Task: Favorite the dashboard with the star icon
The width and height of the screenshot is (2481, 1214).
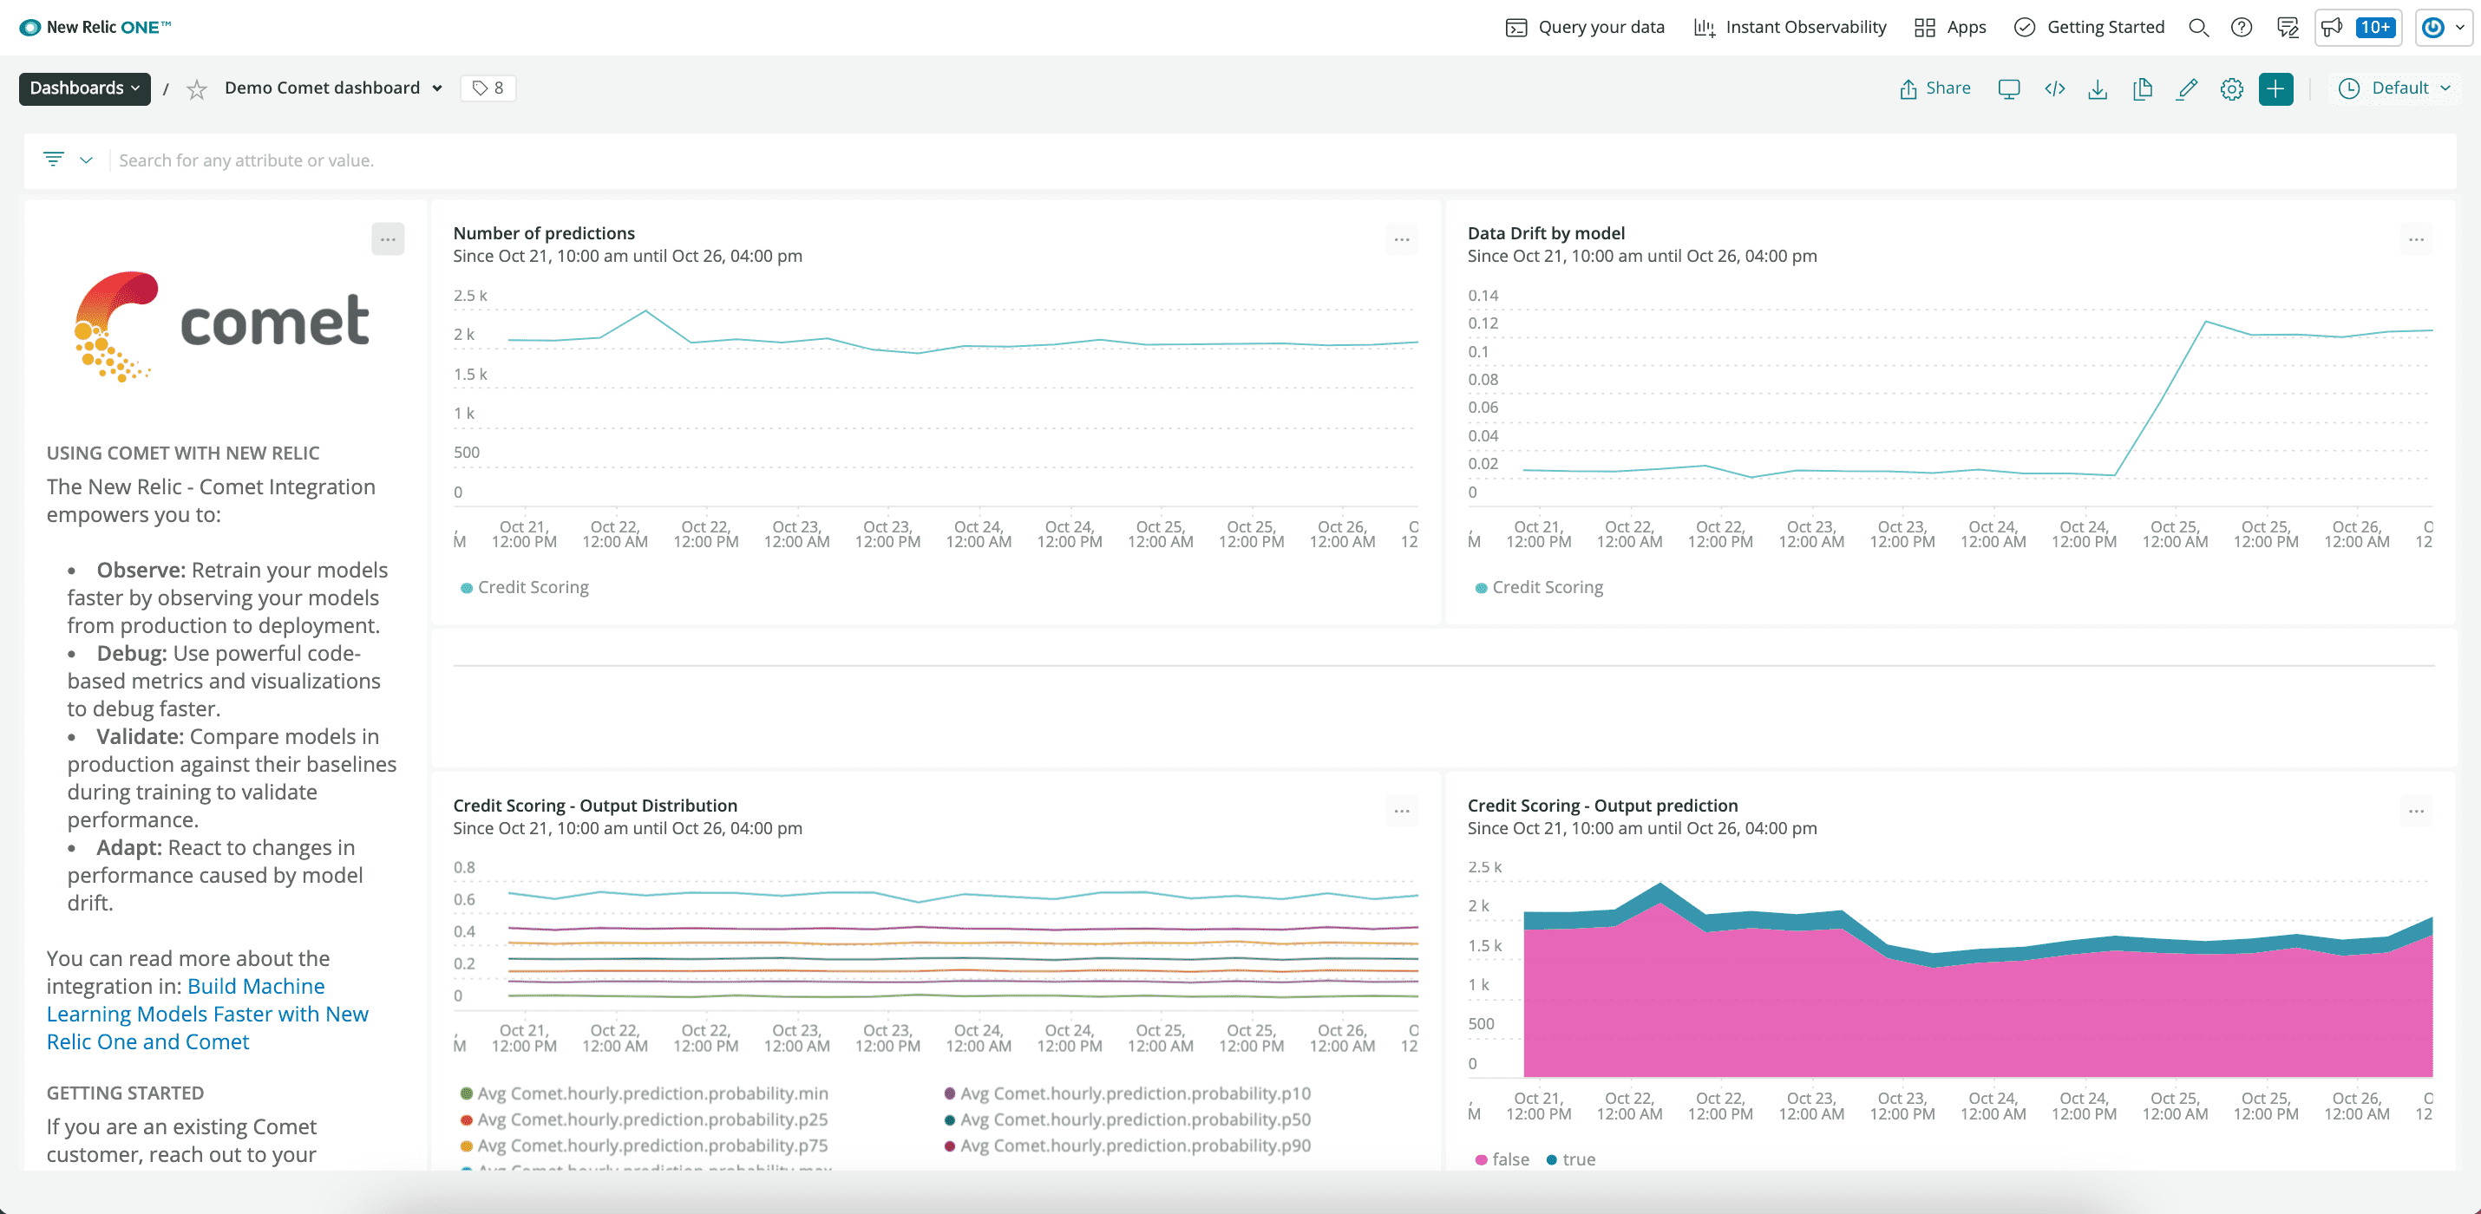Action: [196, 89]
